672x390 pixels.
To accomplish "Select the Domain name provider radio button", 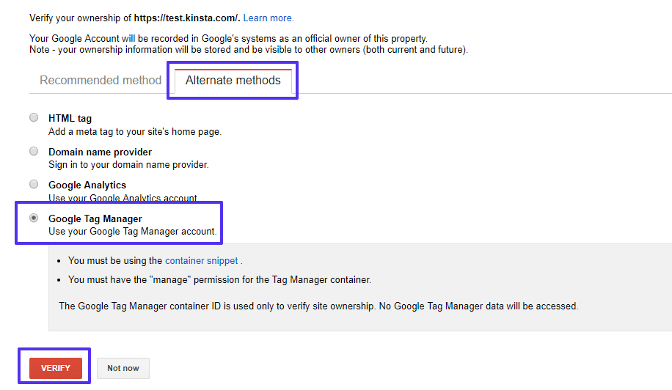I will click(x=34, y=151).
